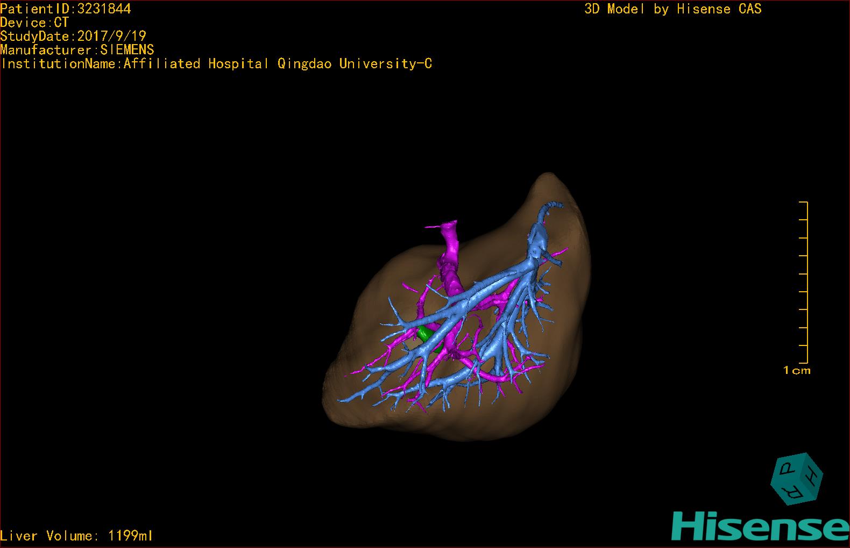Click the magenta portal vein trunk

[x=450, y=253]
